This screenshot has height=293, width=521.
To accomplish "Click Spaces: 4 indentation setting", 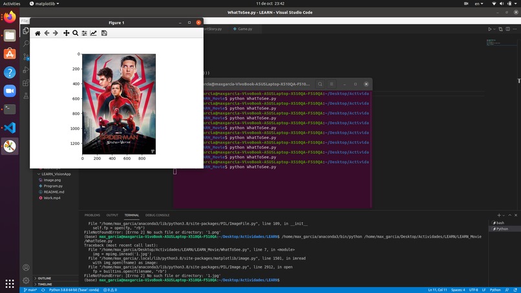I will [x=458, y=290].
